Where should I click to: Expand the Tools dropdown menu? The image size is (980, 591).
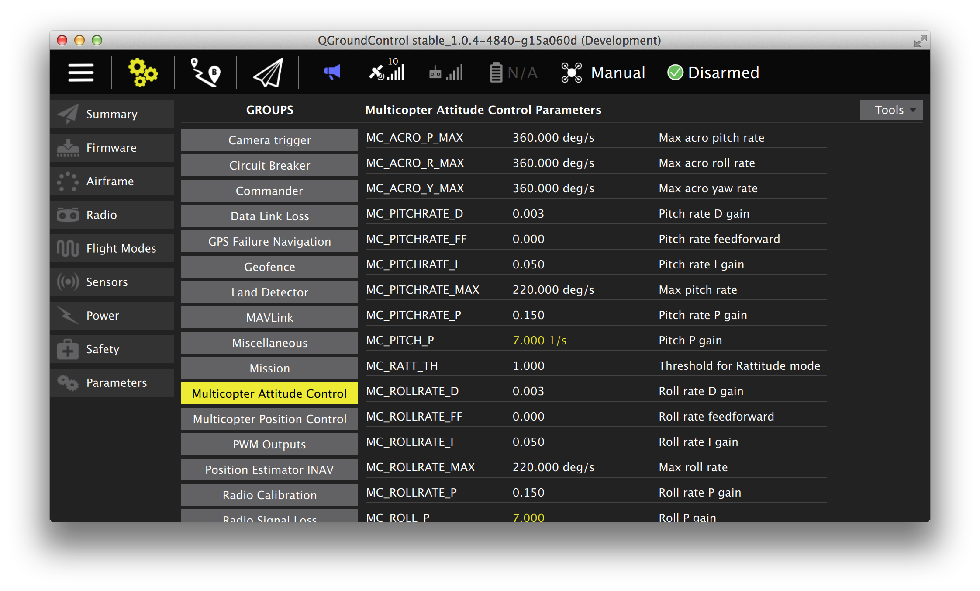[891, 110]
